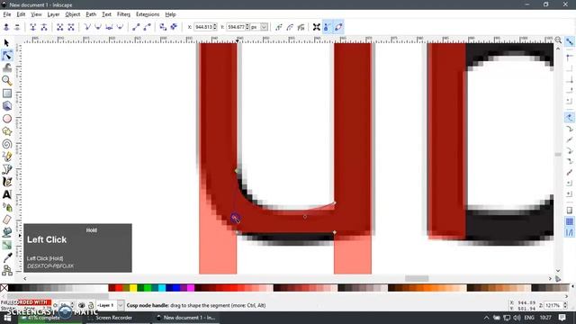Convert stroke to path icon

(x=174, y=27)
